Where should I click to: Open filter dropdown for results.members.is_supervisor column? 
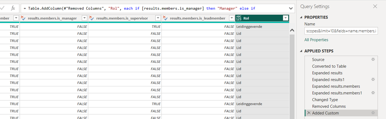158,18
